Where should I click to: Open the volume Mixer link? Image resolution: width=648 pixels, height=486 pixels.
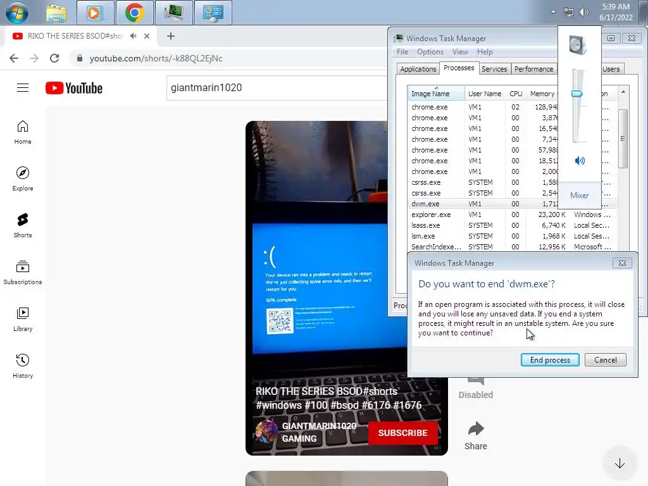coord(580,196)
